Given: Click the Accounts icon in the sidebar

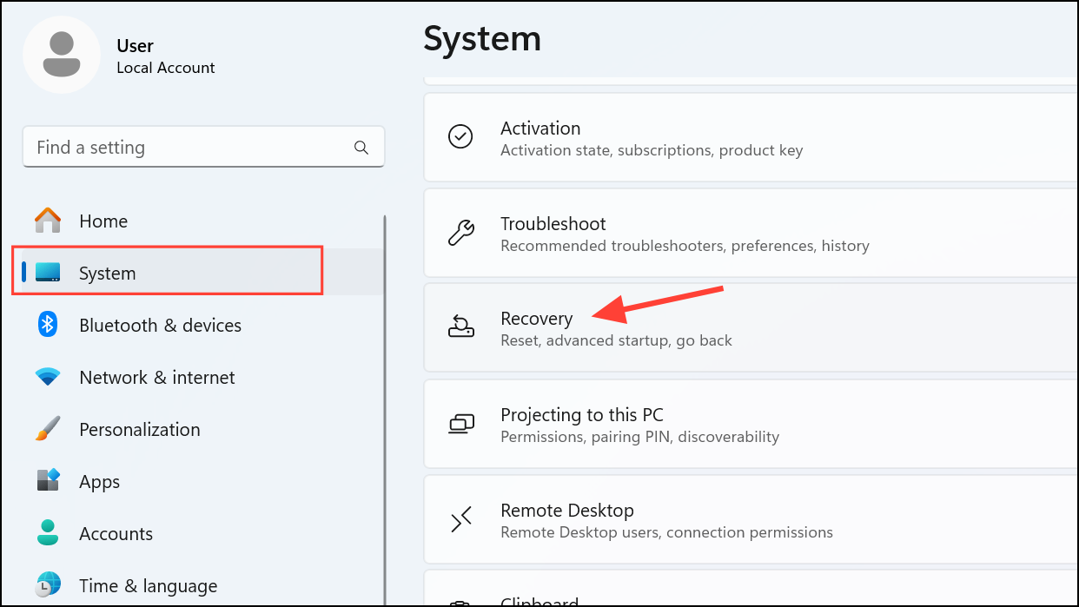Looking at the screenshot, I should pyautogui.click(x=46, y=533).
